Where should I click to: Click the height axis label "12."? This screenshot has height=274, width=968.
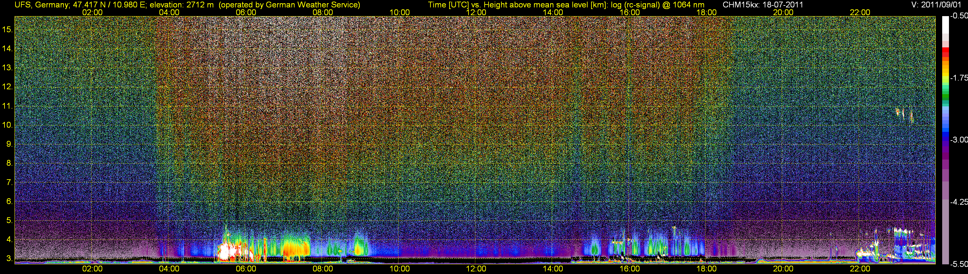(x=7, y=87)
